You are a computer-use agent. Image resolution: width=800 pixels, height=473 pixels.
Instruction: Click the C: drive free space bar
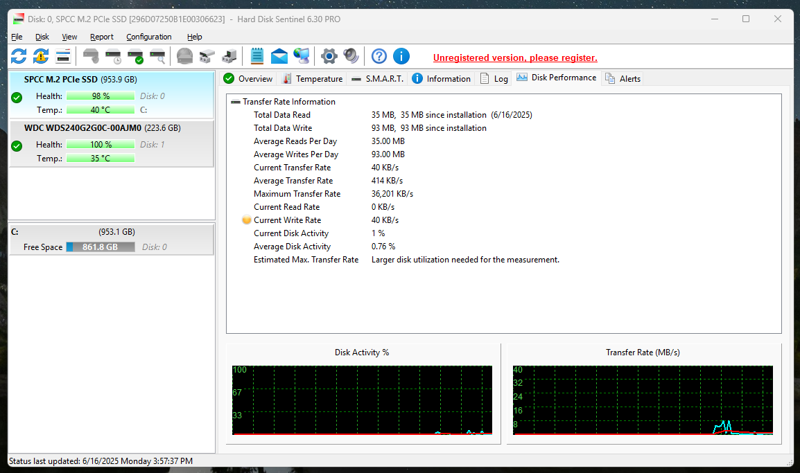point(100,247)
